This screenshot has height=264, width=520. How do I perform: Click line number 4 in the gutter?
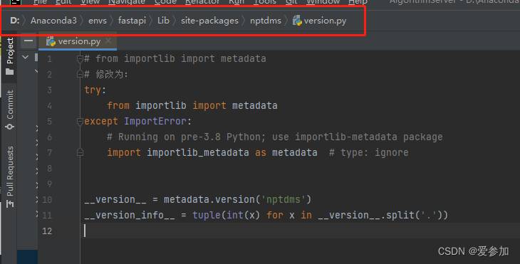[x=49, y=105]
